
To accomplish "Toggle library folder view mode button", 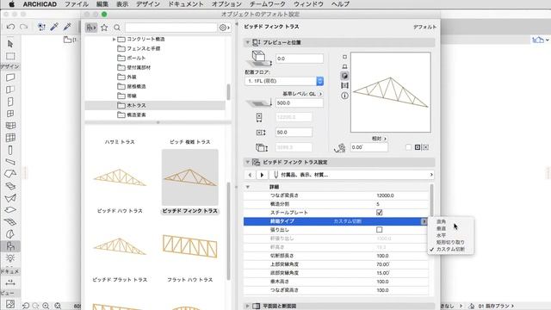I will point(91,28).
